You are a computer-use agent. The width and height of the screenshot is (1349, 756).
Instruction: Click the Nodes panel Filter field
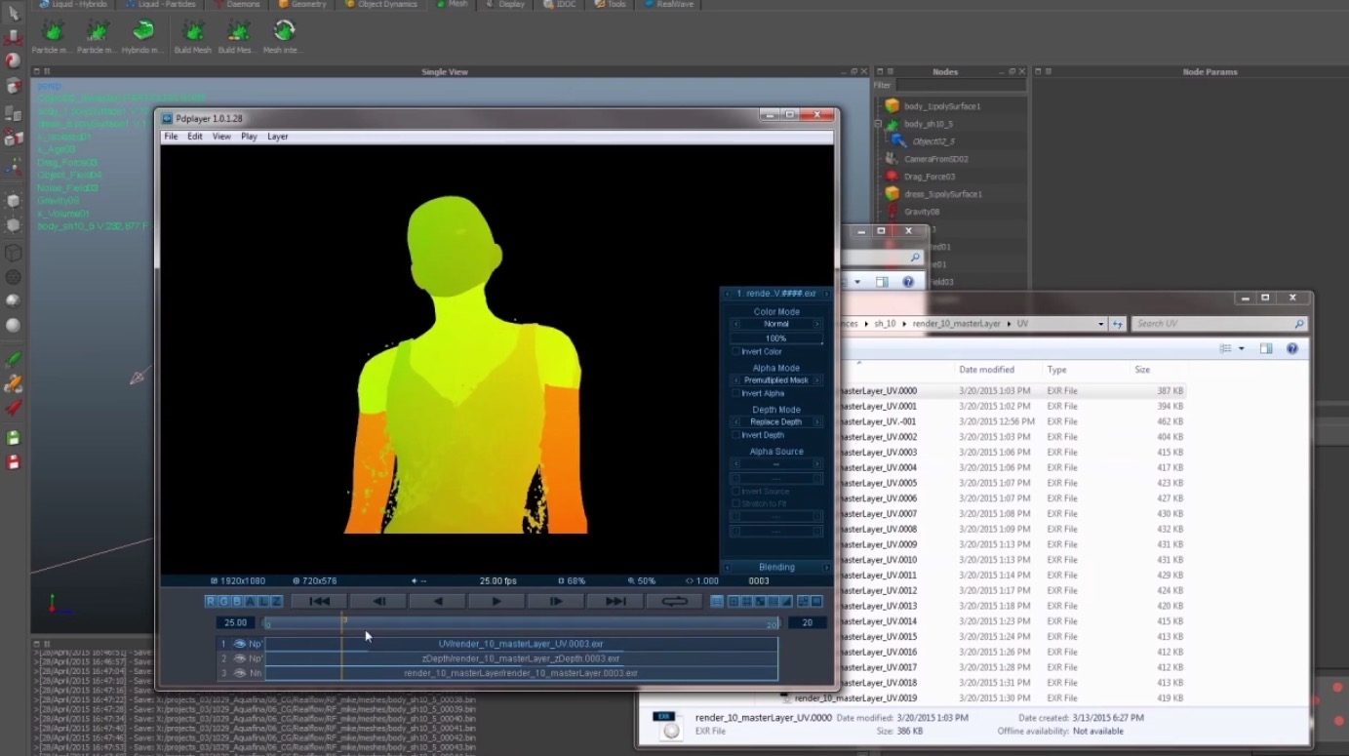coord(960,85)
